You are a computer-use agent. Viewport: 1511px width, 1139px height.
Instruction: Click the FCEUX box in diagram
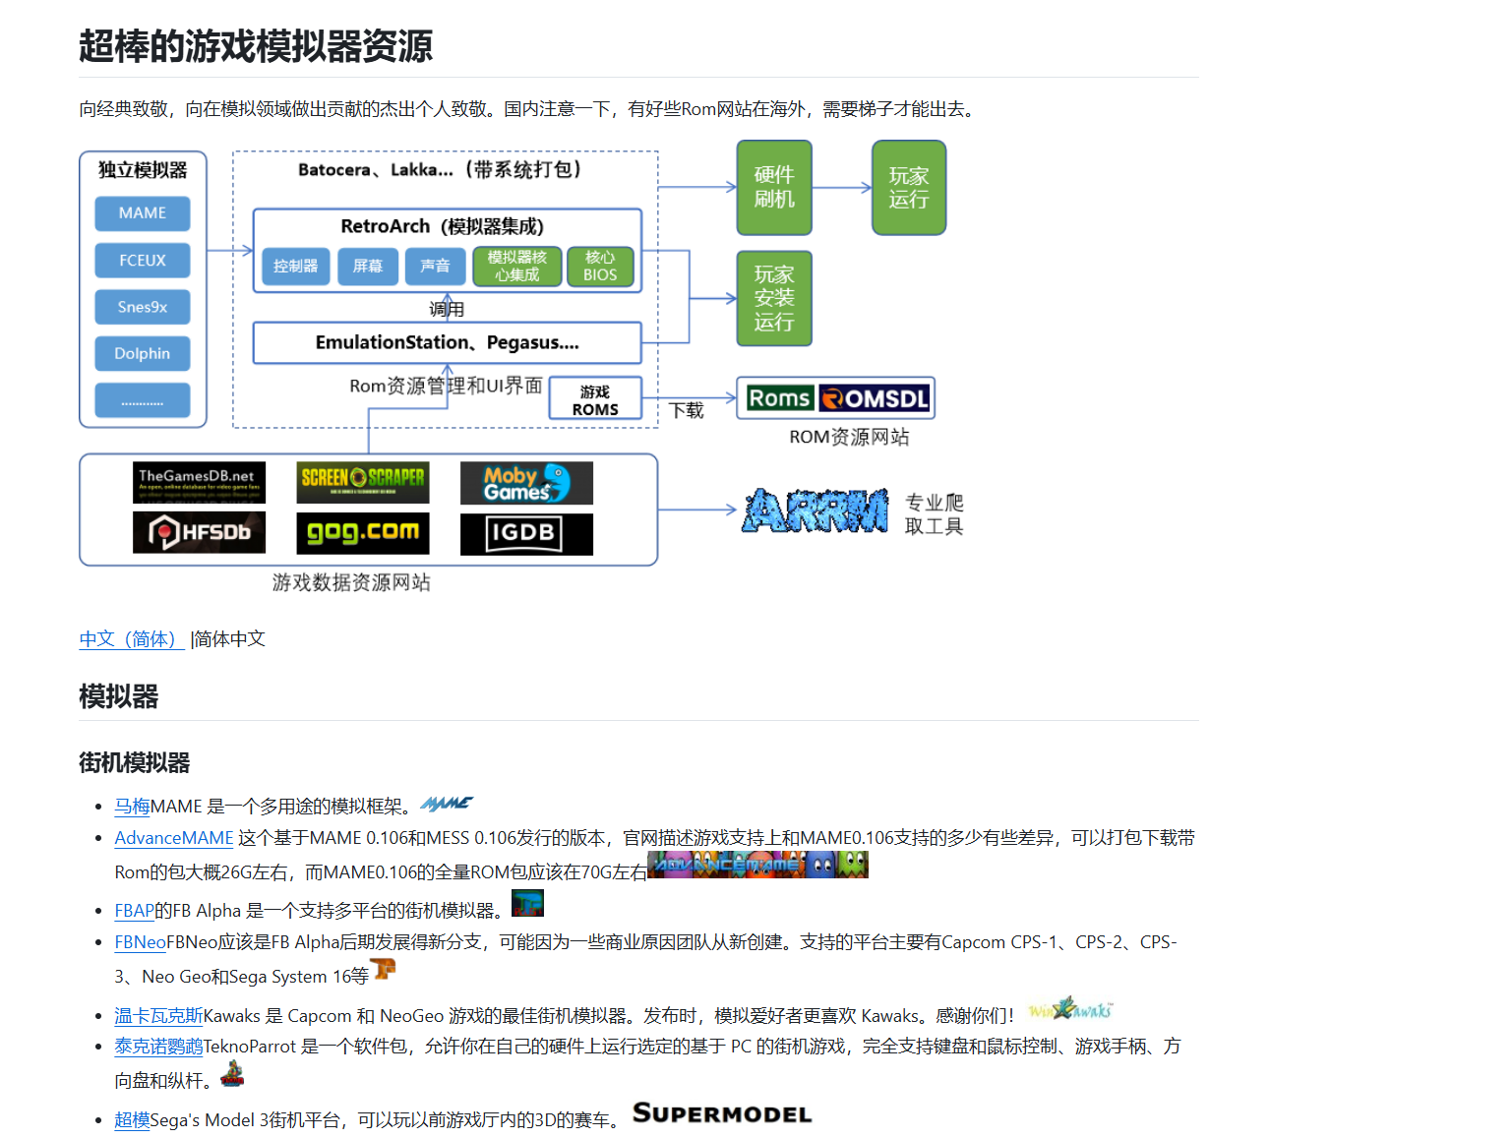pos(143,261)
